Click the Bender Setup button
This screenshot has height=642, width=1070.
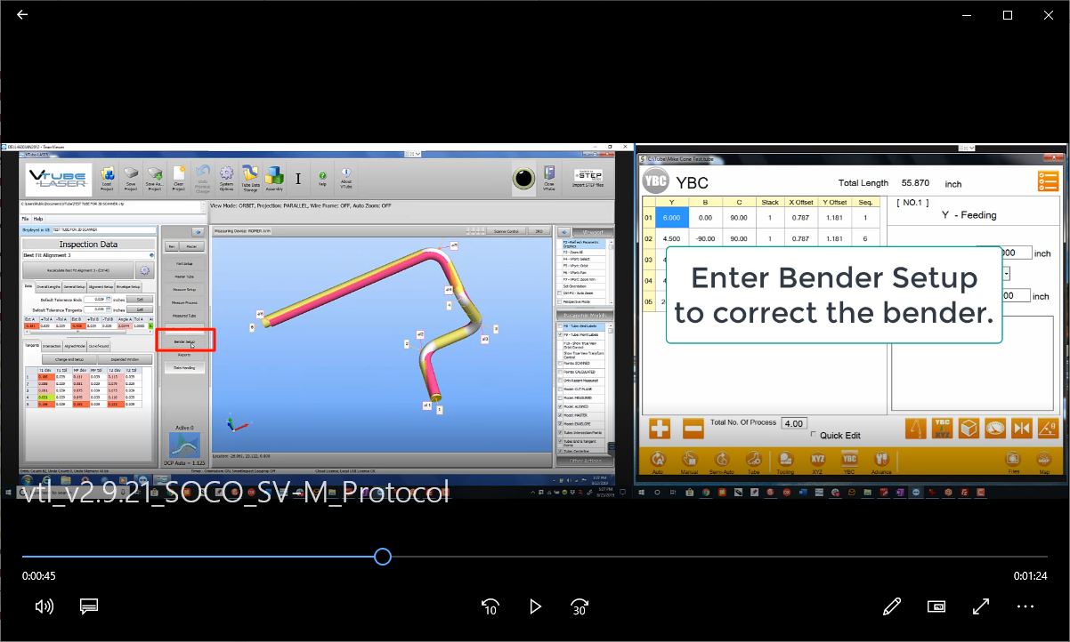(184, 341)
